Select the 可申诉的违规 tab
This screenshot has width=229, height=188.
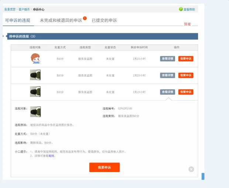point(18,20)
